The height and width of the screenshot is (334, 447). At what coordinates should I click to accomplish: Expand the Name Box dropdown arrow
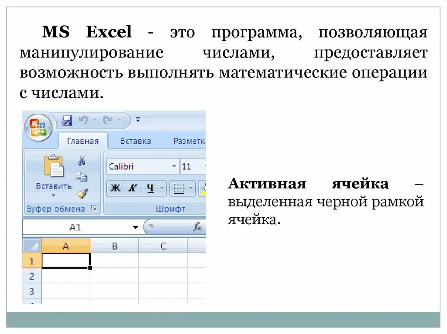tap(135, 227)
